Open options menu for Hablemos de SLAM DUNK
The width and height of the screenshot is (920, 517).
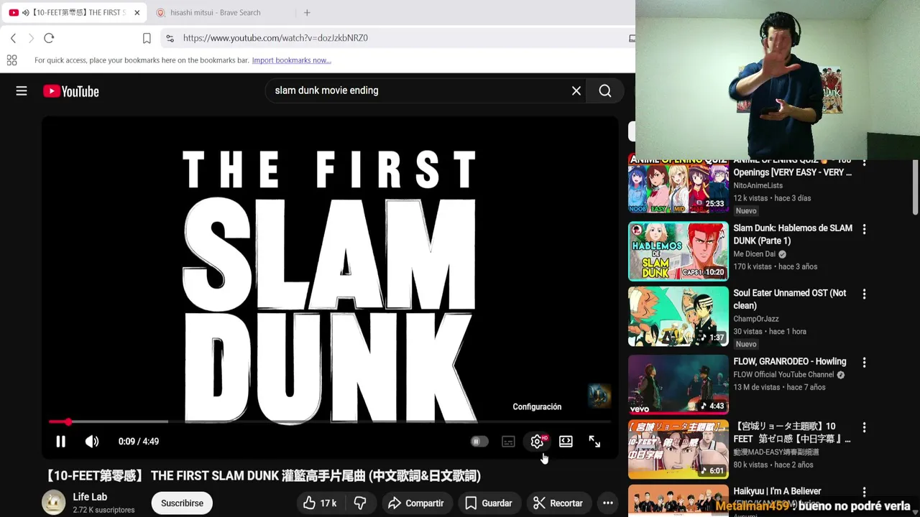[864, 229]
